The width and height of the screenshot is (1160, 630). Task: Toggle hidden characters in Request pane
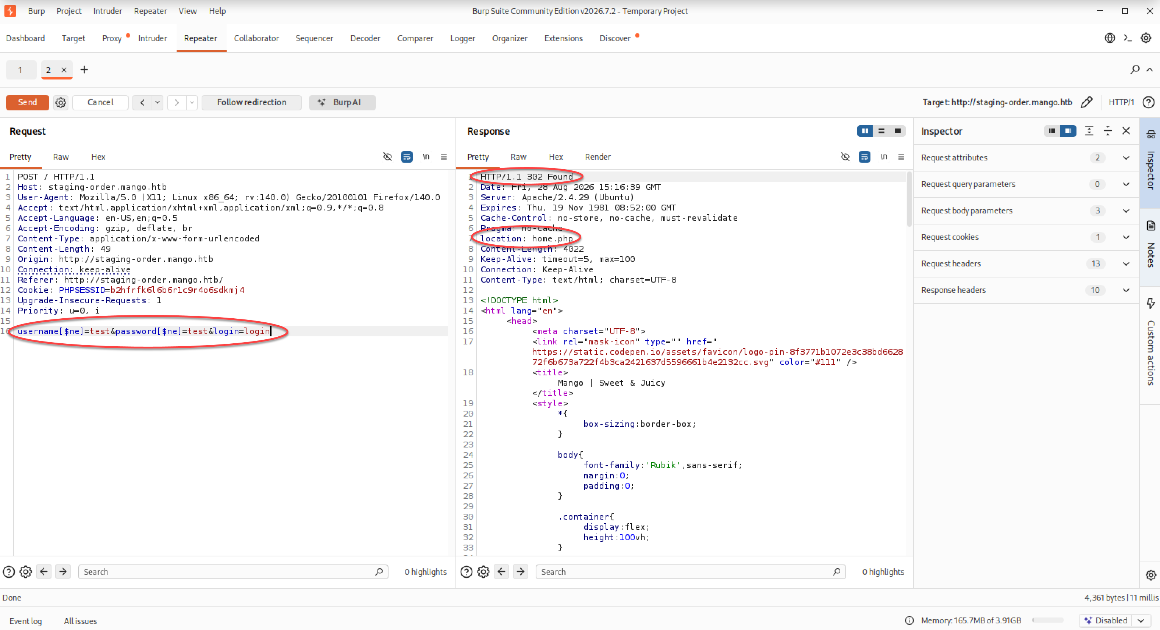(x=388, y=157)
